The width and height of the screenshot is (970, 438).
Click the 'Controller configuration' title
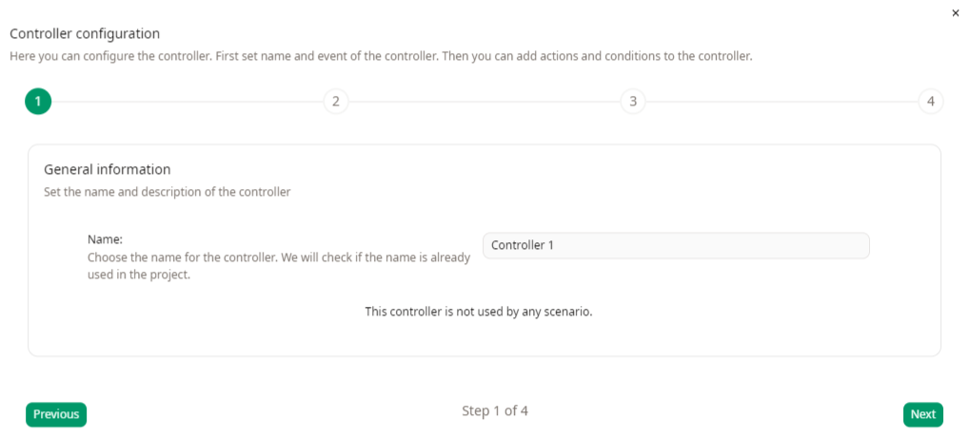[x=85, y=34]
